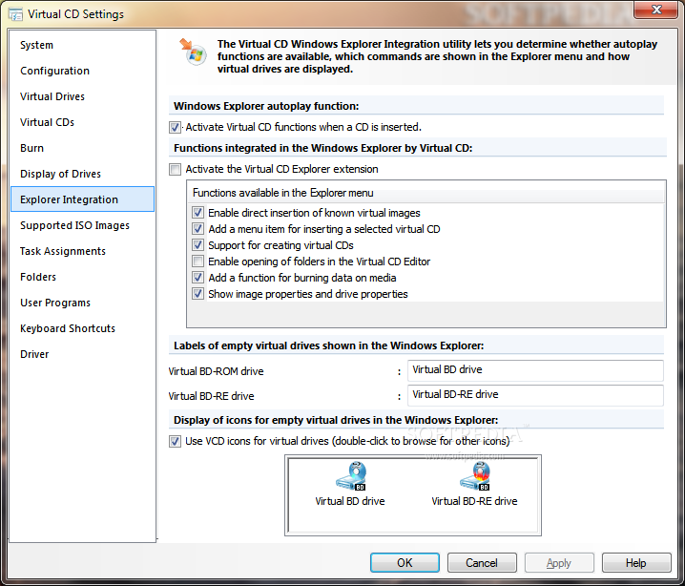Image resolution: width=685 pixels, height=586 pixels.
Task: Open the Burn settings page
Action: (83, 148)
